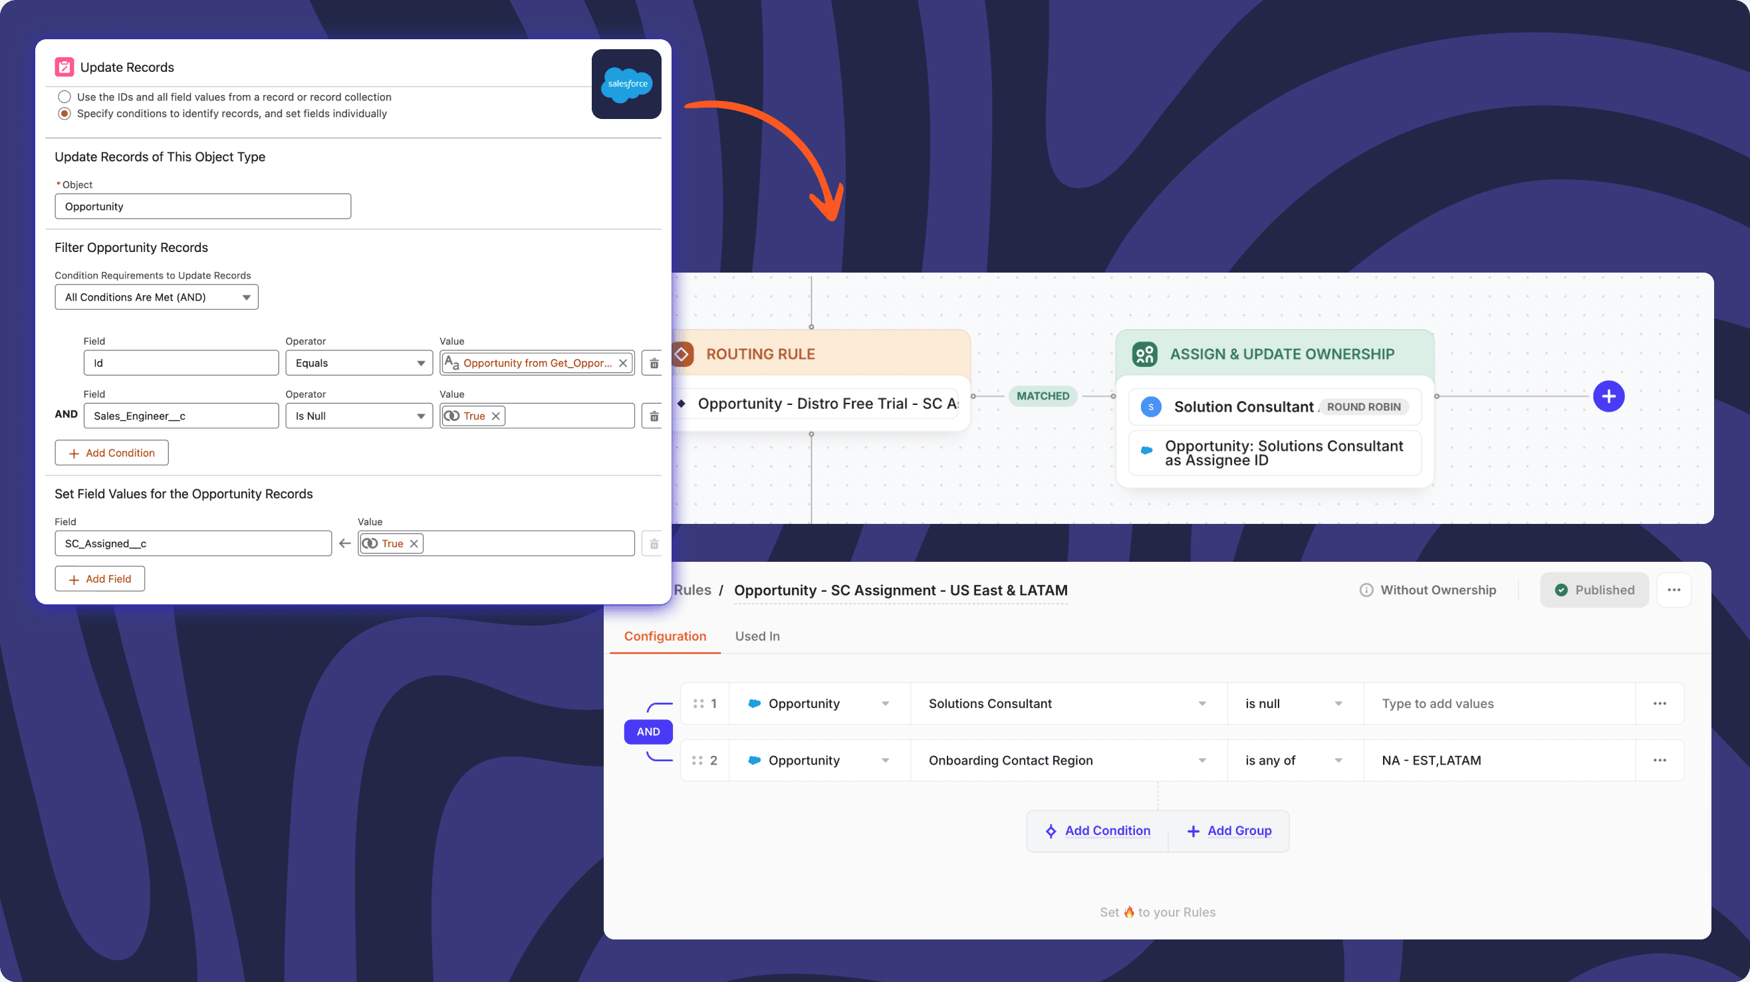Delete the Sales_Engineer__c condition row
This screenshot has height=982, width=1750.
click(654, 416)
